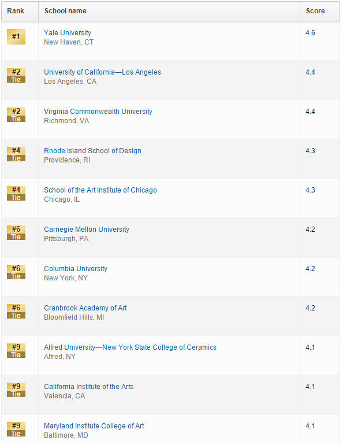Open Cranbrook Academy of Art link
Image resolution: width=343 pixels, height=444 pixels.
point(85,308)
